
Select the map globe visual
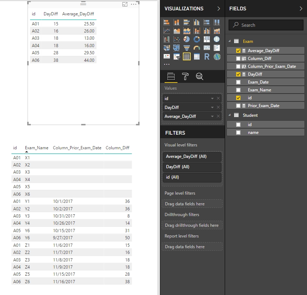click(x=216, y=39)
